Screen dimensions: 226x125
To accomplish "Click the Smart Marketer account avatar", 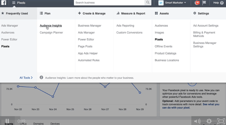I will coord(161,3).
